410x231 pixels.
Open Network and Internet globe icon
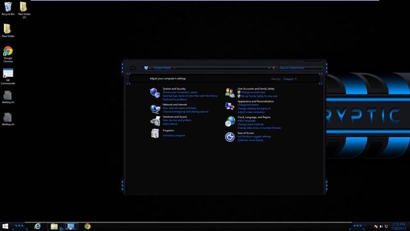pos(155,108)
